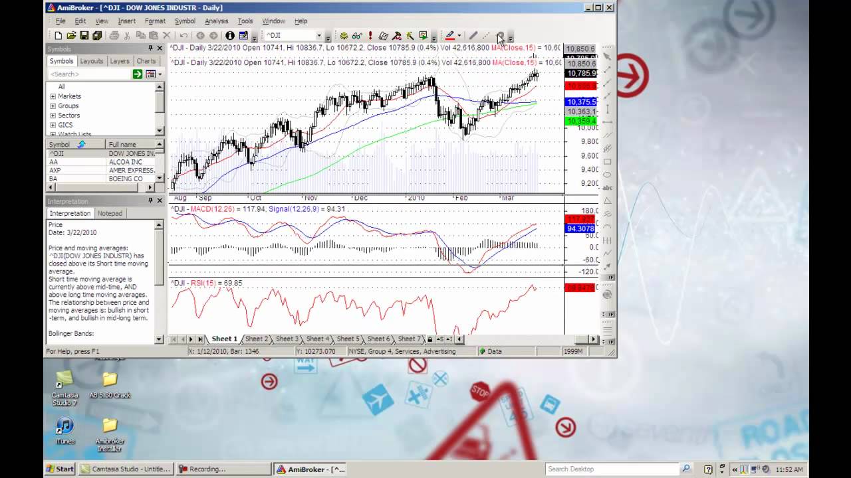Click the Copy toolbar icon
Image resolution: width=851 pixels, height=478 pixels.
click(x=141, y=35)
